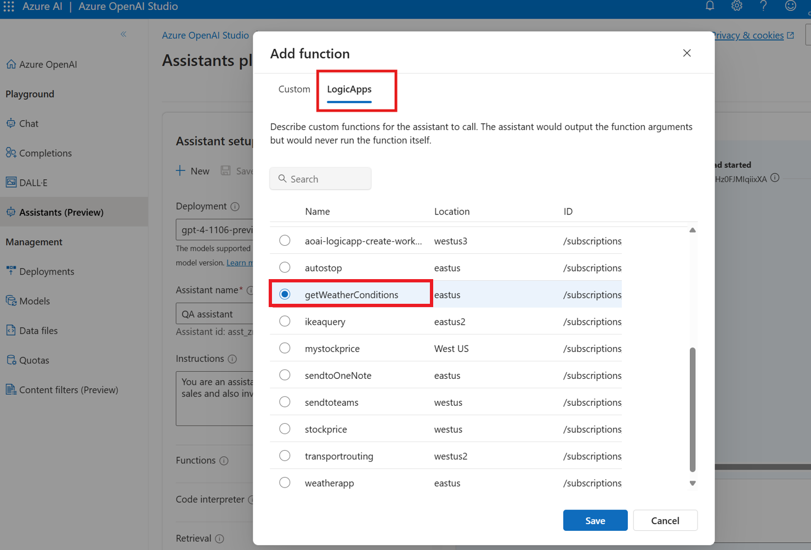Image resolution: width=811 pixels, height=550 pixels.
Task: Close the Add function dialog
Action: pos(687,53)
